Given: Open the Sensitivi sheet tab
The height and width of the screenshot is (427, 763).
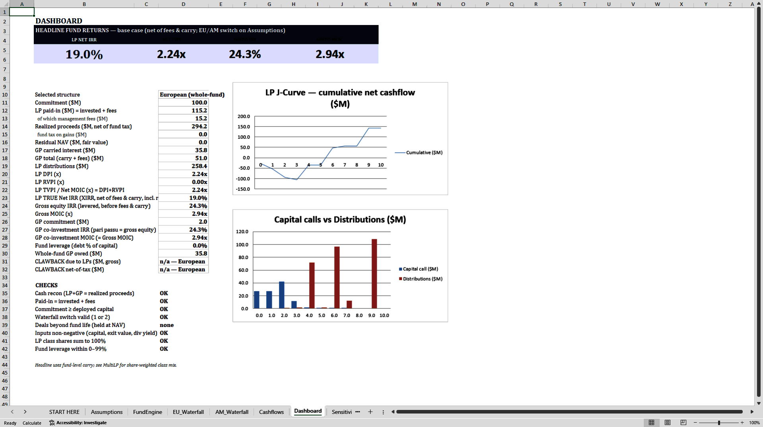Looking at the screenshot, I should coord(342,412).
